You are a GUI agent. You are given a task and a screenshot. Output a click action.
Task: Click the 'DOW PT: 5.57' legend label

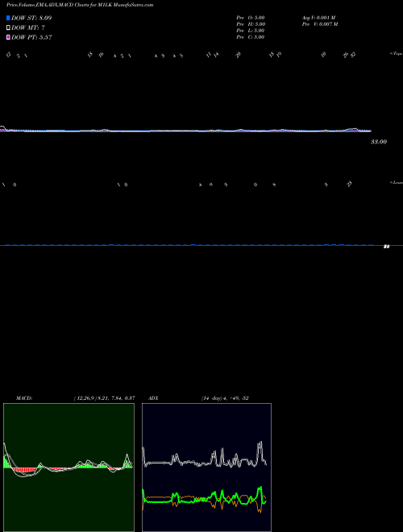31,38
